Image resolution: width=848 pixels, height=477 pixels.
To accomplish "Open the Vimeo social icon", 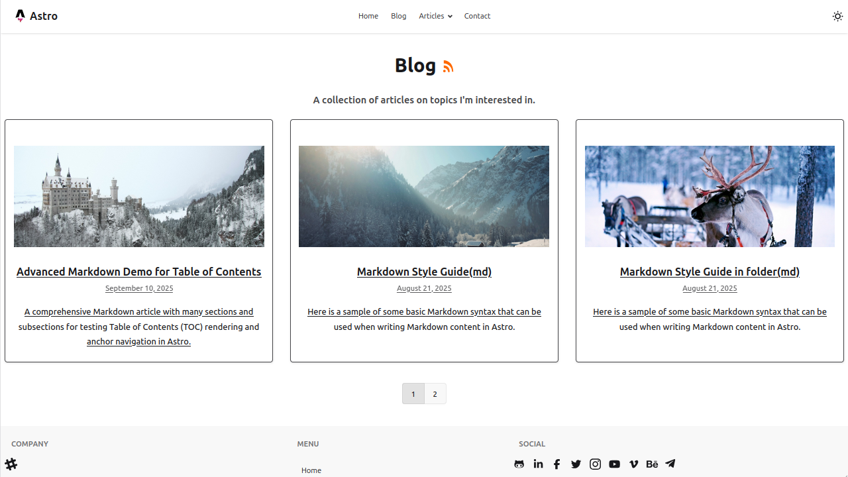I will (633, 464).
